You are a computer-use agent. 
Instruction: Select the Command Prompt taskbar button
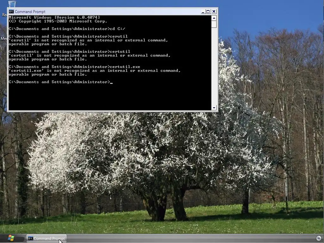(x=47, y=239)
